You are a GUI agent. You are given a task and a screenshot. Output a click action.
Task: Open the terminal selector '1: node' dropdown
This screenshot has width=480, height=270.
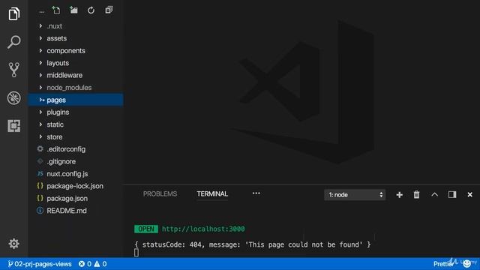[355, 195]
